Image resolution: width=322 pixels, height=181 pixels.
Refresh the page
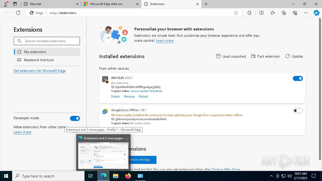[18, 13]
